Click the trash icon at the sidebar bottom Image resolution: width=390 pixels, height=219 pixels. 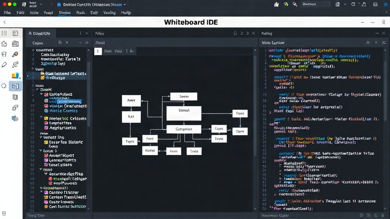pyautogui.click(x=4, y=214)
